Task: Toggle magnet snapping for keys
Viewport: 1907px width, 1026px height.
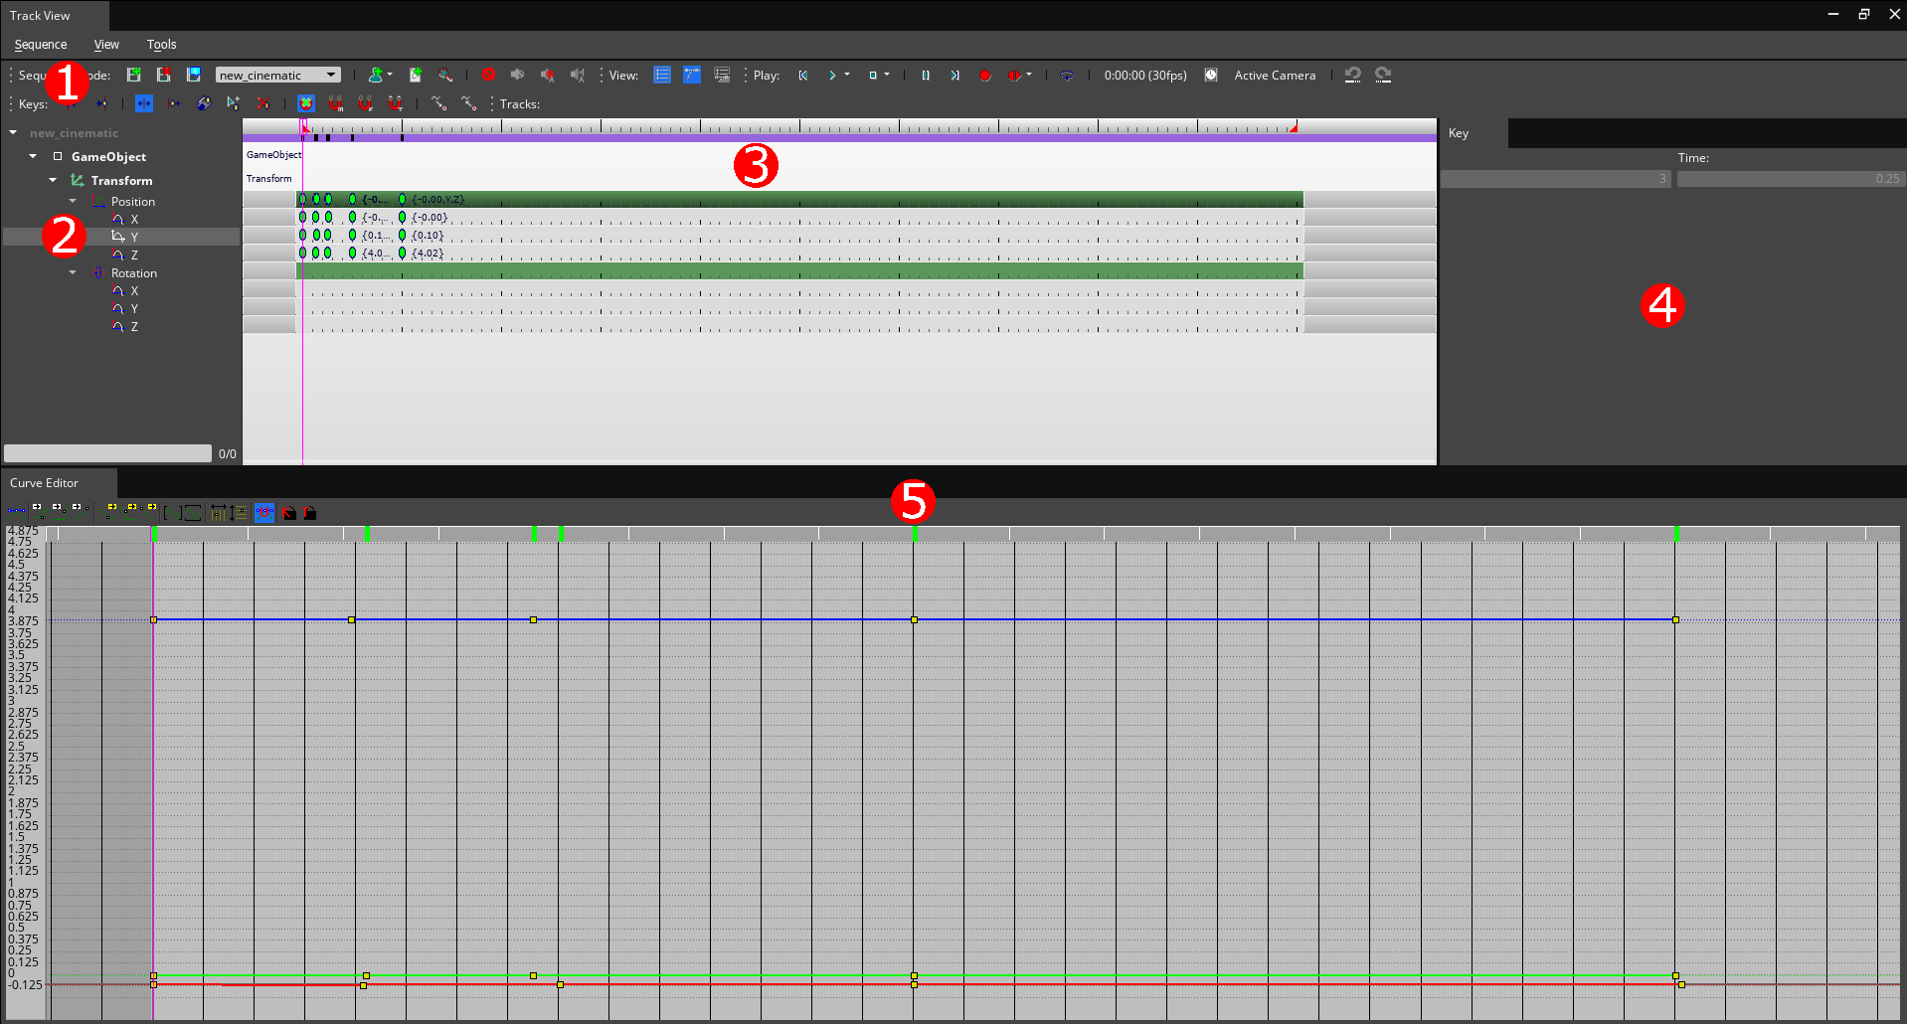Action: [335, 103]
